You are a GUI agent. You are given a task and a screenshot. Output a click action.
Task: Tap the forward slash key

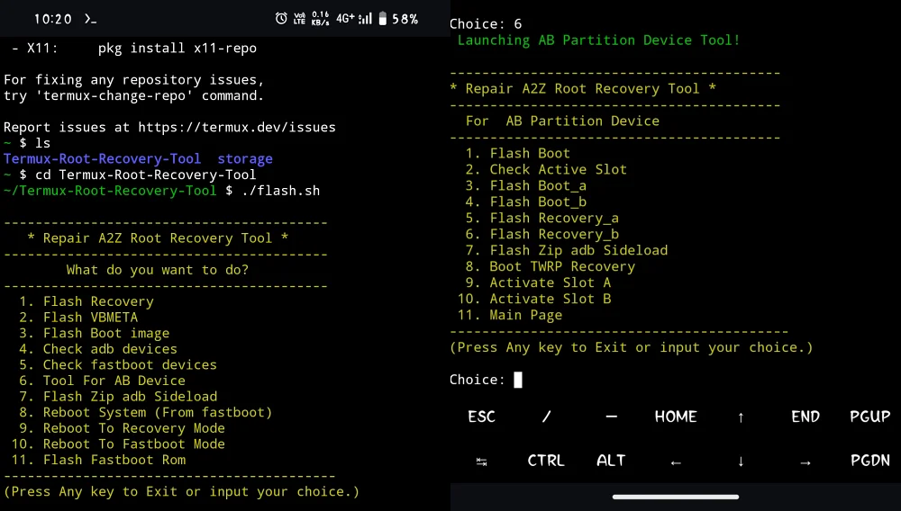tap(546, 417)
